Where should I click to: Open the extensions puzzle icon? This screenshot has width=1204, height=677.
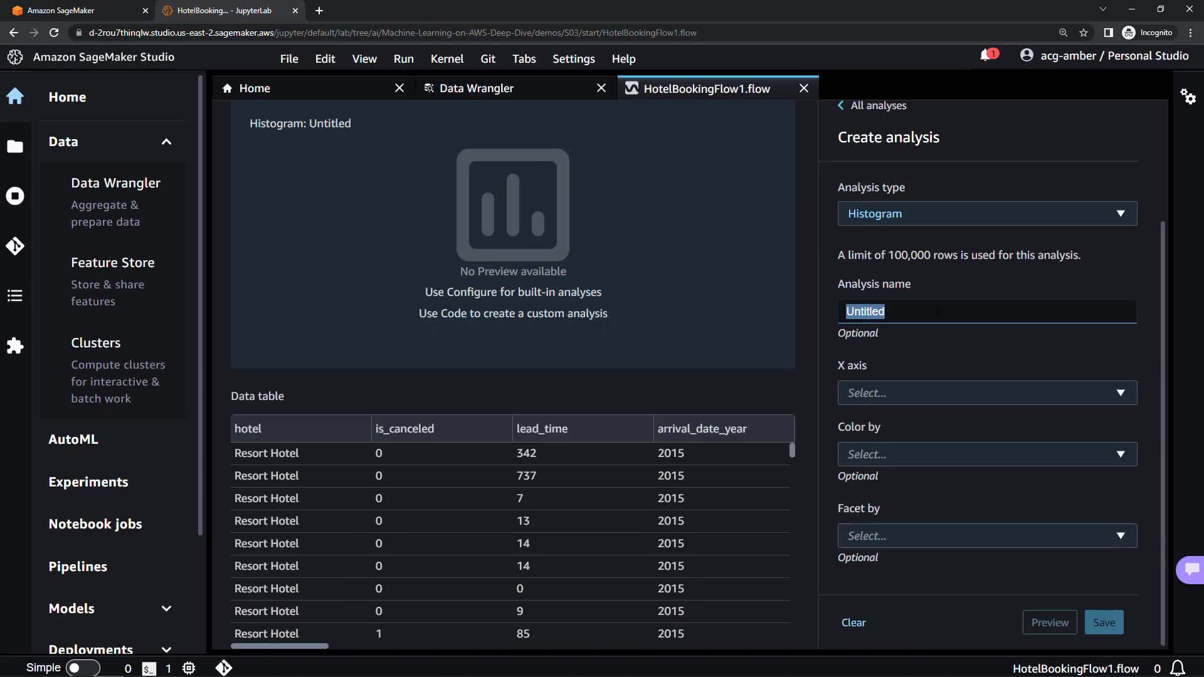[15, 345]
